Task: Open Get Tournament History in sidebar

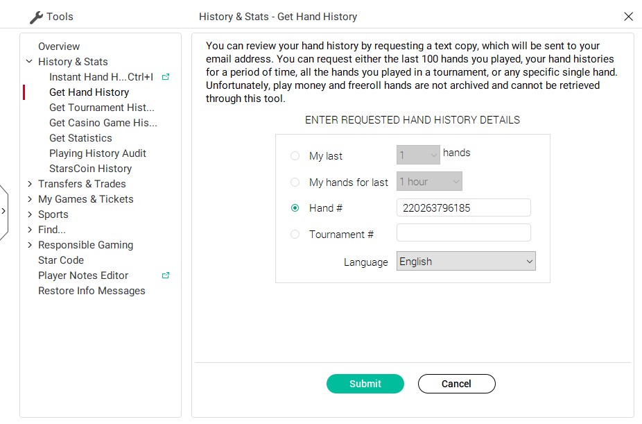Action: [x=102, y=108]
